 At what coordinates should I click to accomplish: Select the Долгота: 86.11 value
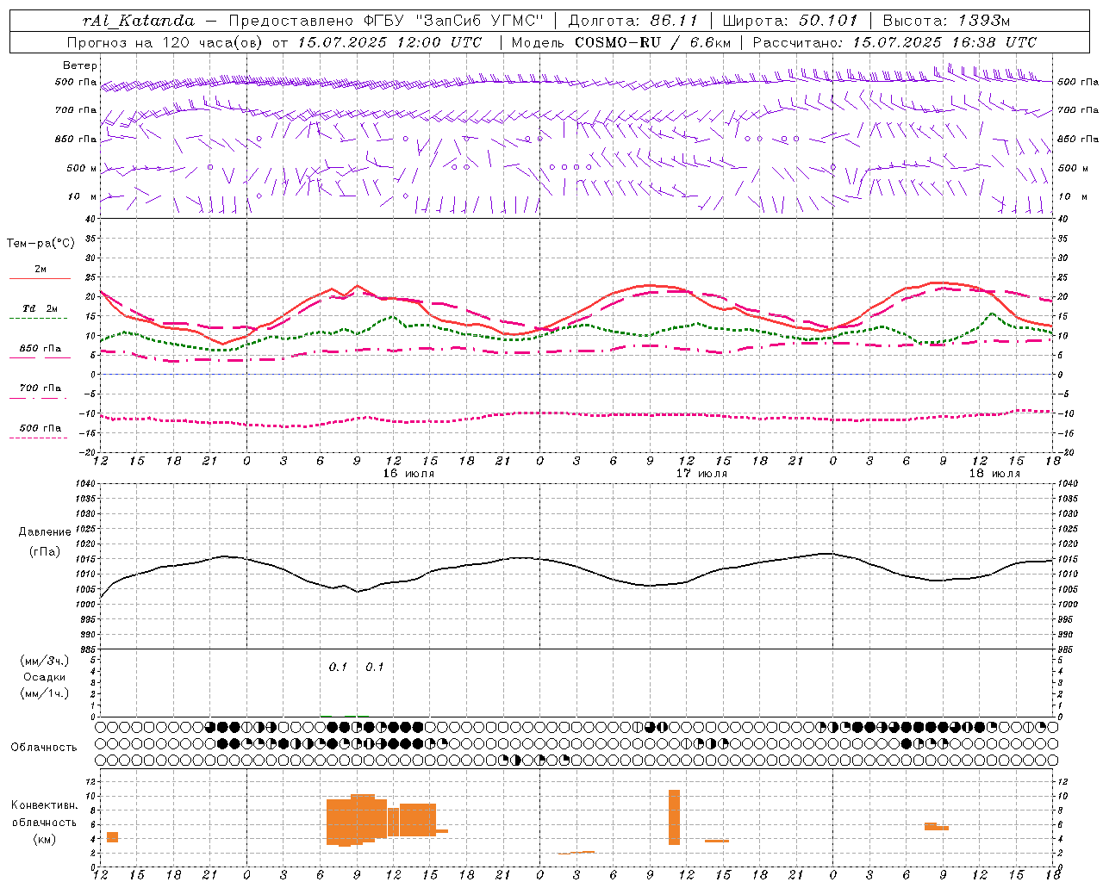coord(633,21)
